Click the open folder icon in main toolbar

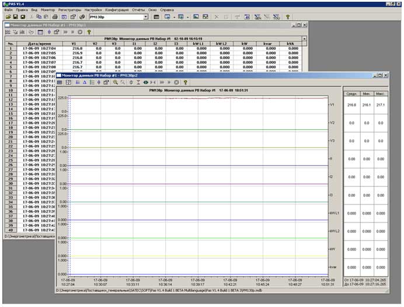point(8,17)
